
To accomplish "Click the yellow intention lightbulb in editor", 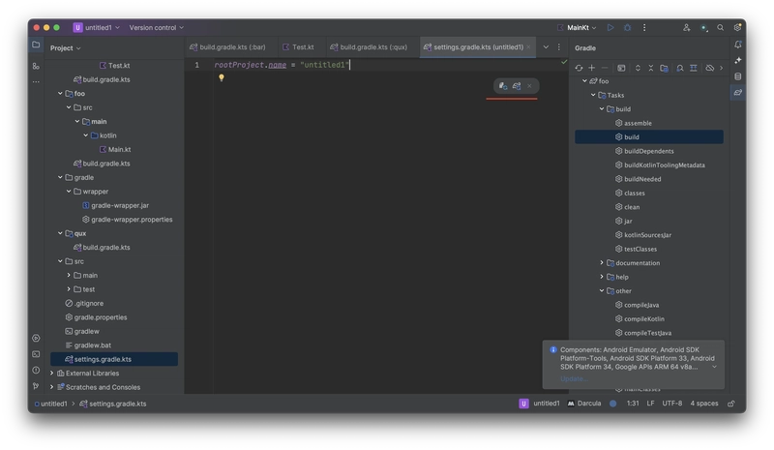I will 222,77.
